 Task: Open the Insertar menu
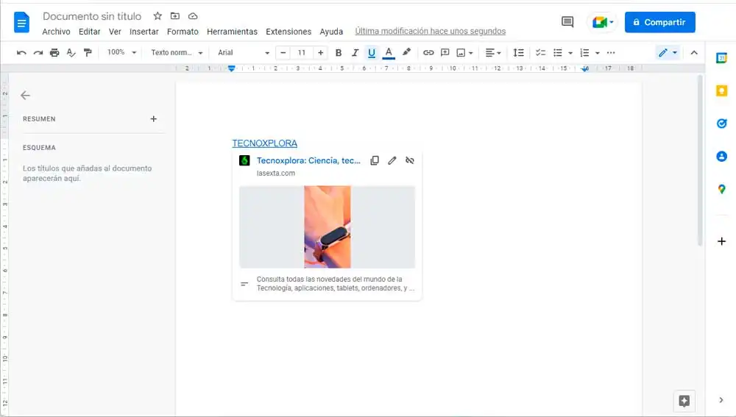(x=144, y=32)
